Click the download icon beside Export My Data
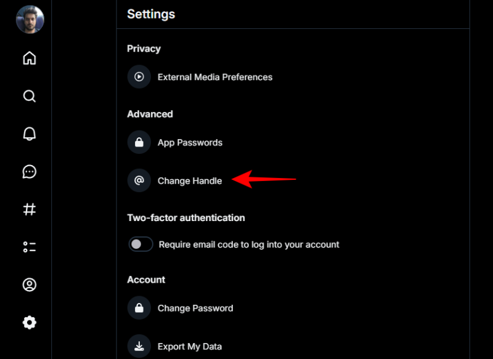 [x=139, y=346]
